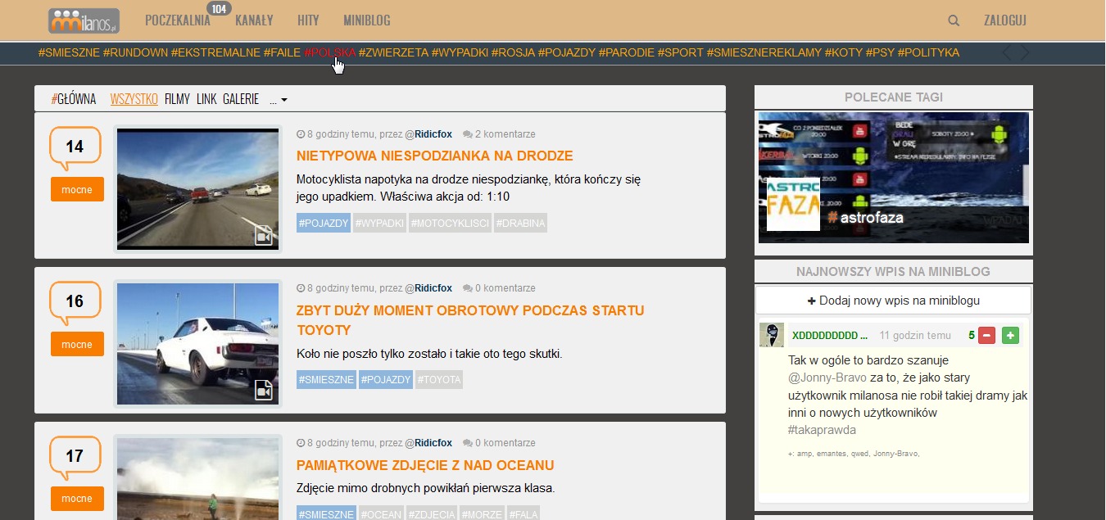Open 'PAMIĄTKOWE ZDJĘCIE Z NAD OCEANU' title

(x=425, y=465)
